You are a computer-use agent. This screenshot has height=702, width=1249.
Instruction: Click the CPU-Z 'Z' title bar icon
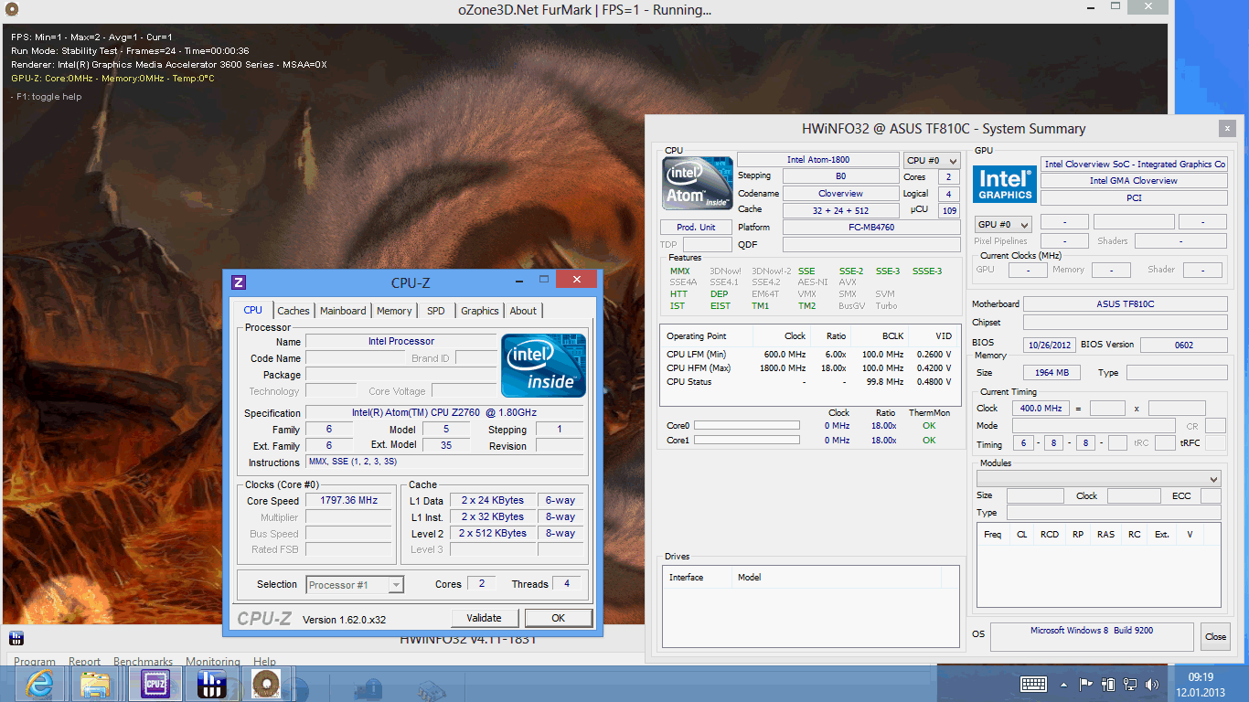tap(239, 282)
